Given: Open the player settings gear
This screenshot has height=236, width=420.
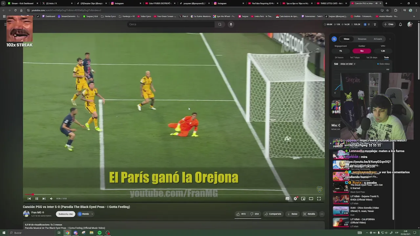Looking at the screenshot, I should (x=295, y=199).
